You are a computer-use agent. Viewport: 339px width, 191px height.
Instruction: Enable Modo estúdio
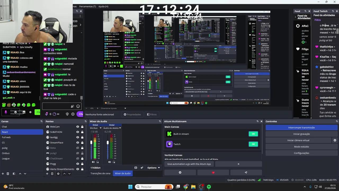click(301, 147)
